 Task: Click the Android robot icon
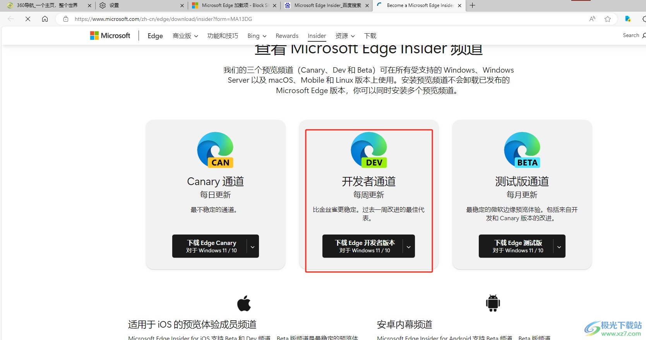(493, 303)
